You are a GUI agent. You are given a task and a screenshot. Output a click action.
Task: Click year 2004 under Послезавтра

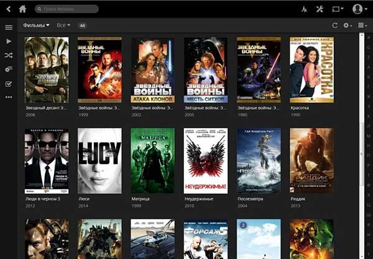coord(242,206)
